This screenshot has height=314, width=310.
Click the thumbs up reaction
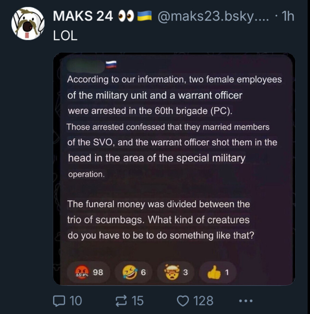coord(218,272)
